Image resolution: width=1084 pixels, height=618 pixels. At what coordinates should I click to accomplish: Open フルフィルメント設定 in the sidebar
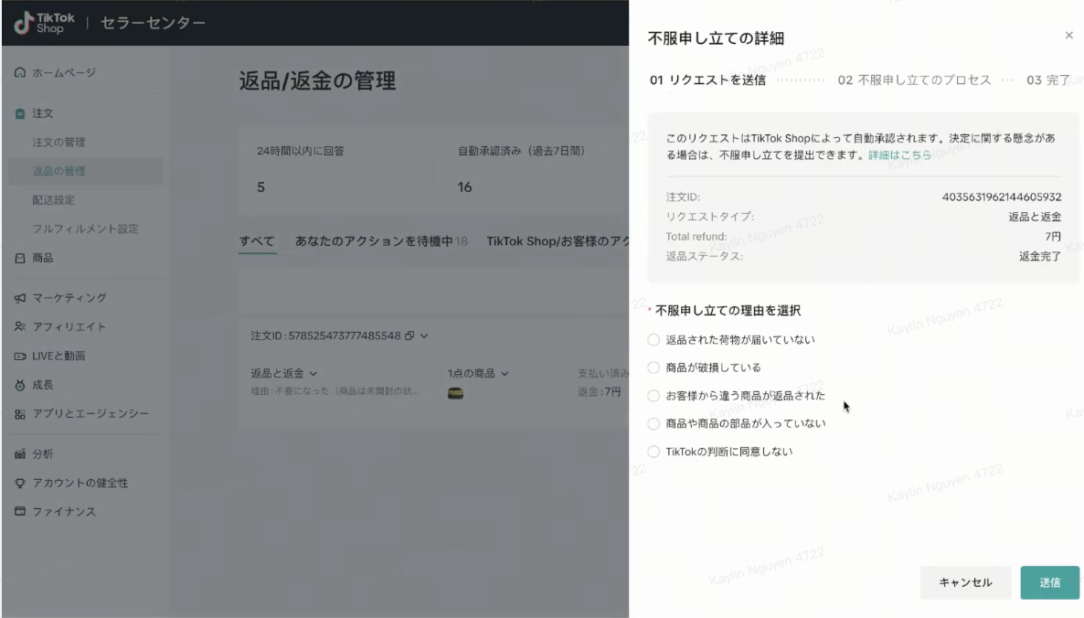pos(85,229)
